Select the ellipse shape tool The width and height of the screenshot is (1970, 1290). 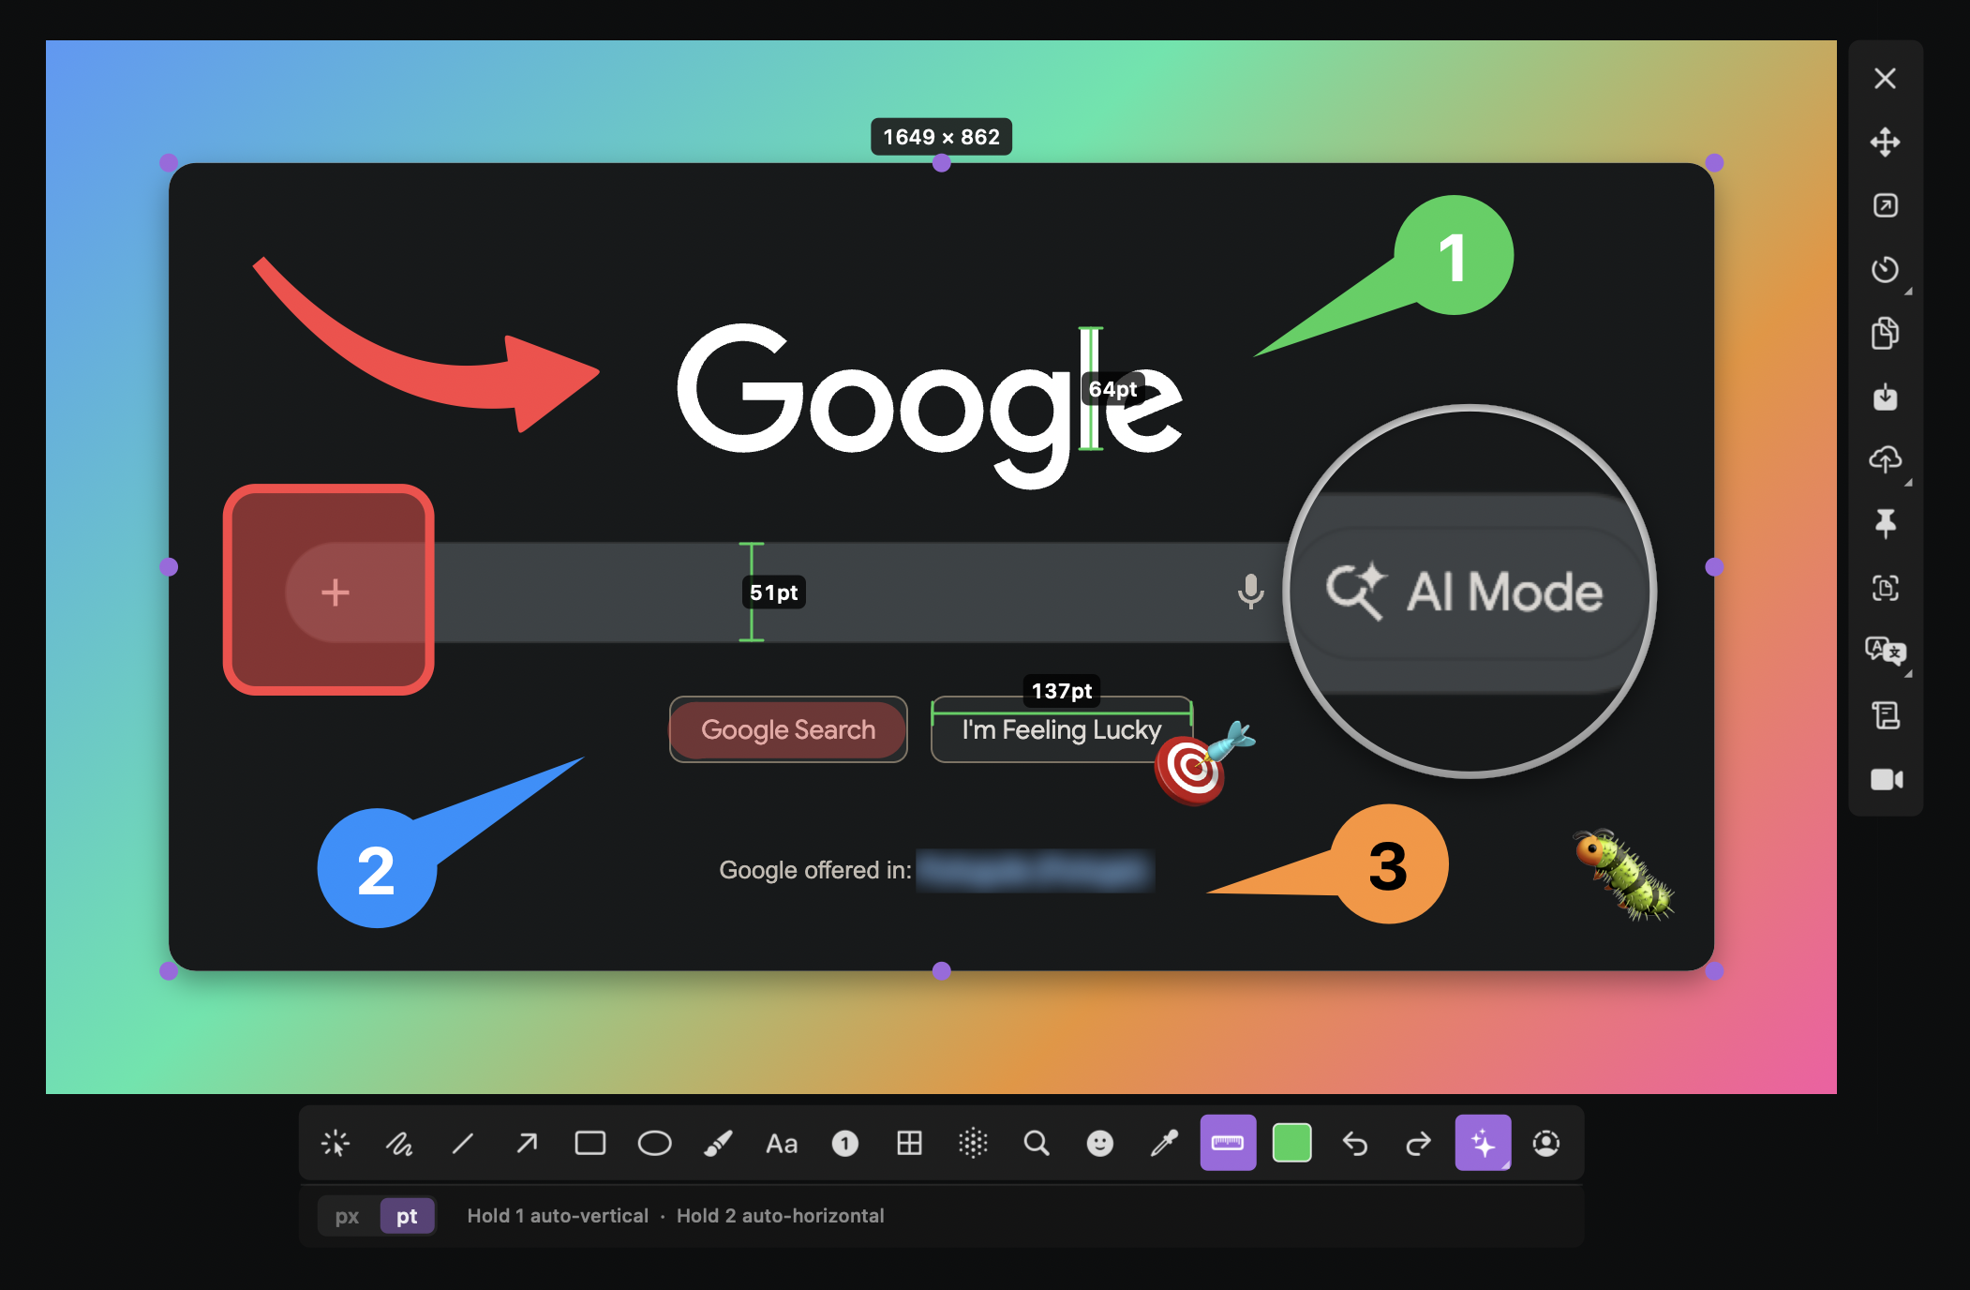pos(654,1143)
